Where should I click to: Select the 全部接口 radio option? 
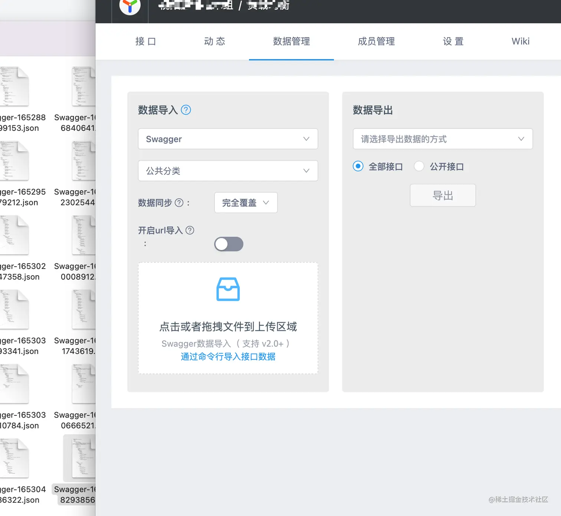(x=358, y=166)
